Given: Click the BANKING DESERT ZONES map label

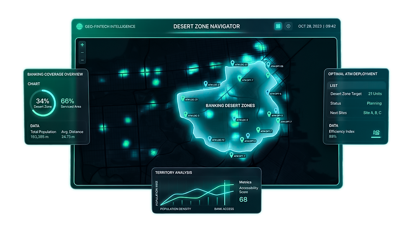Looking at the screenshot, I should click(x=230, y=105).
